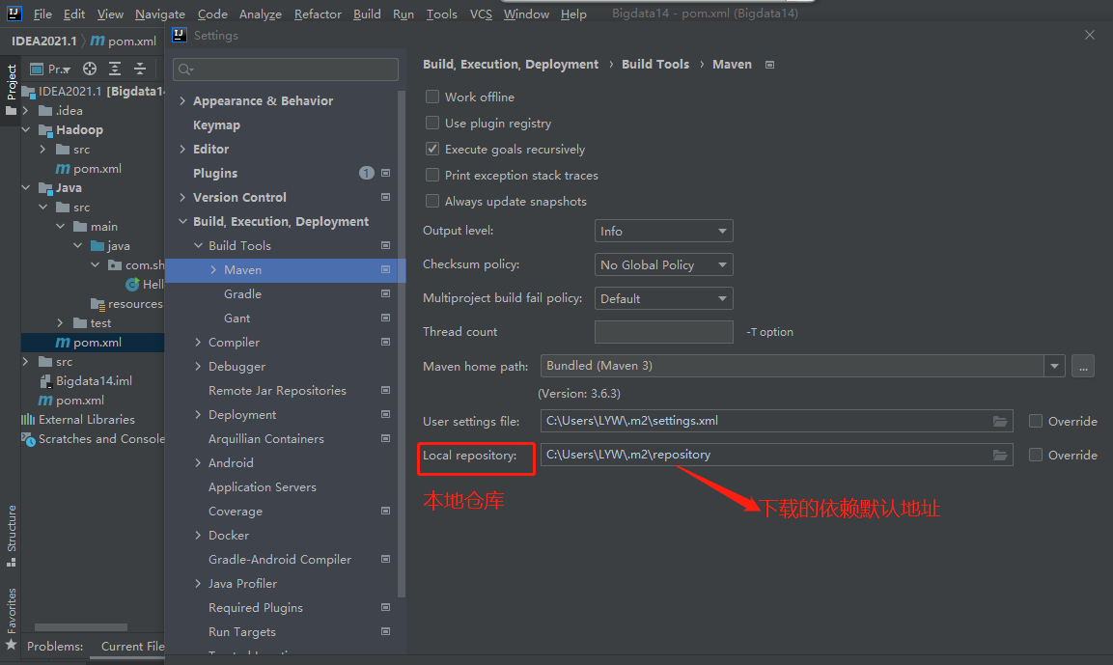Viewport: 1113px width, 665px height.
Task: Open the Navigate menu
Action: (x=159, y=14)
